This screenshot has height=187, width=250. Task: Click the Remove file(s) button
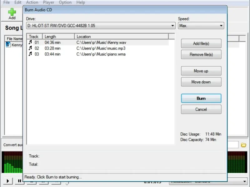tap(201, 54)
